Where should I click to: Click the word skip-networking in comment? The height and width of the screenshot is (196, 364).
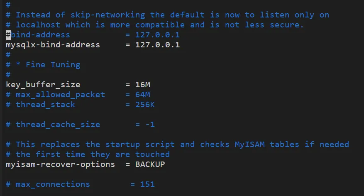(x=108, y=15)
